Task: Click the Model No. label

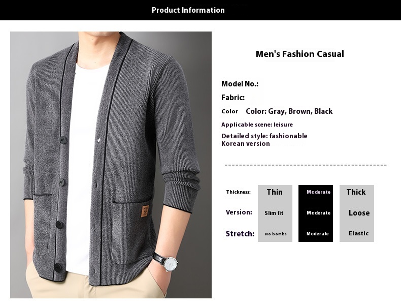Action: click(x=240, y=84)
